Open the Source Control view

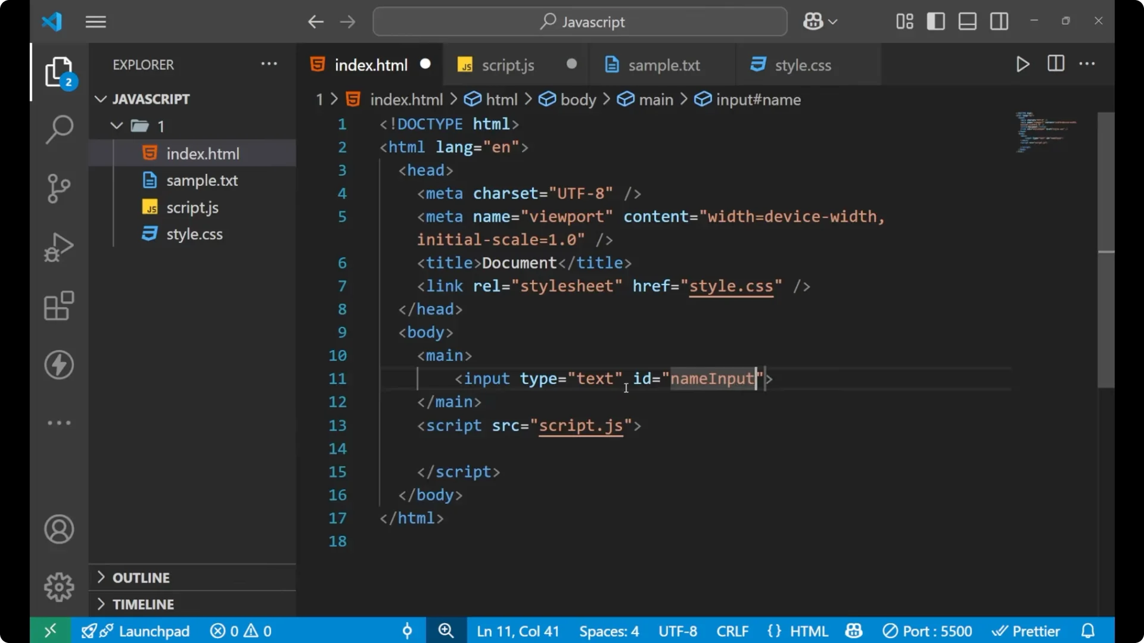58,188
